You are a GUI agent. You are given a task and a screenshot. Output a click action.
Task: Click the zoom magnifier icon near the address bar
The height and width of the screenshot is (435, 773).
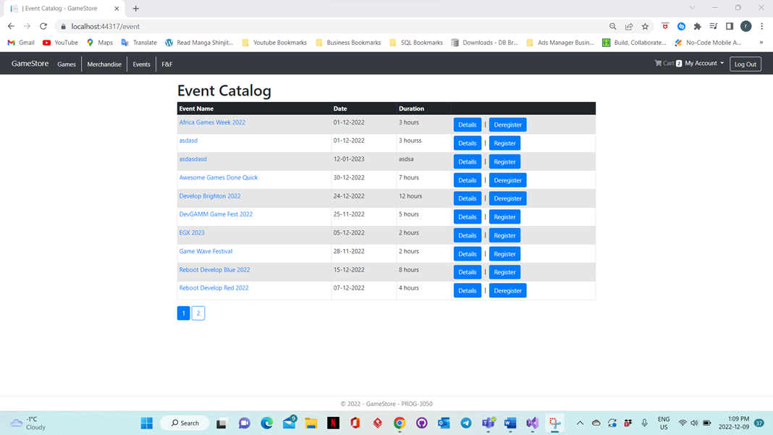(612, 26)
